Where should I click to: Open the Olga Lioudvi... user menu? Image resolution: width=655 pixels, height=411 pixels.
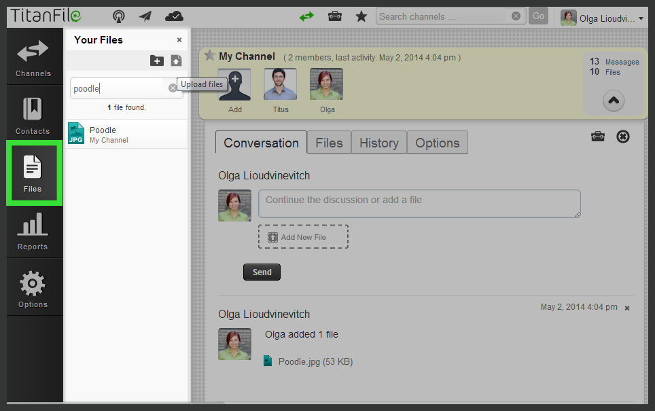pyautogui.click(x=602, y=18)
